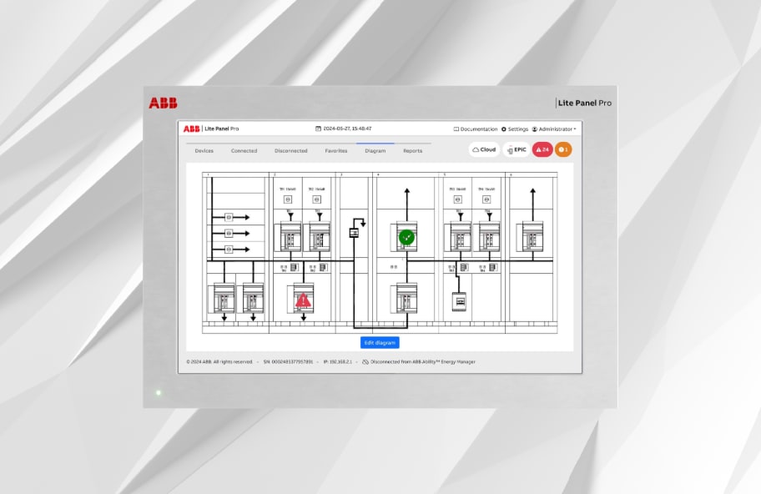
Task: Click the EPiC mobile connection button
Action: (x=517, y=149)
